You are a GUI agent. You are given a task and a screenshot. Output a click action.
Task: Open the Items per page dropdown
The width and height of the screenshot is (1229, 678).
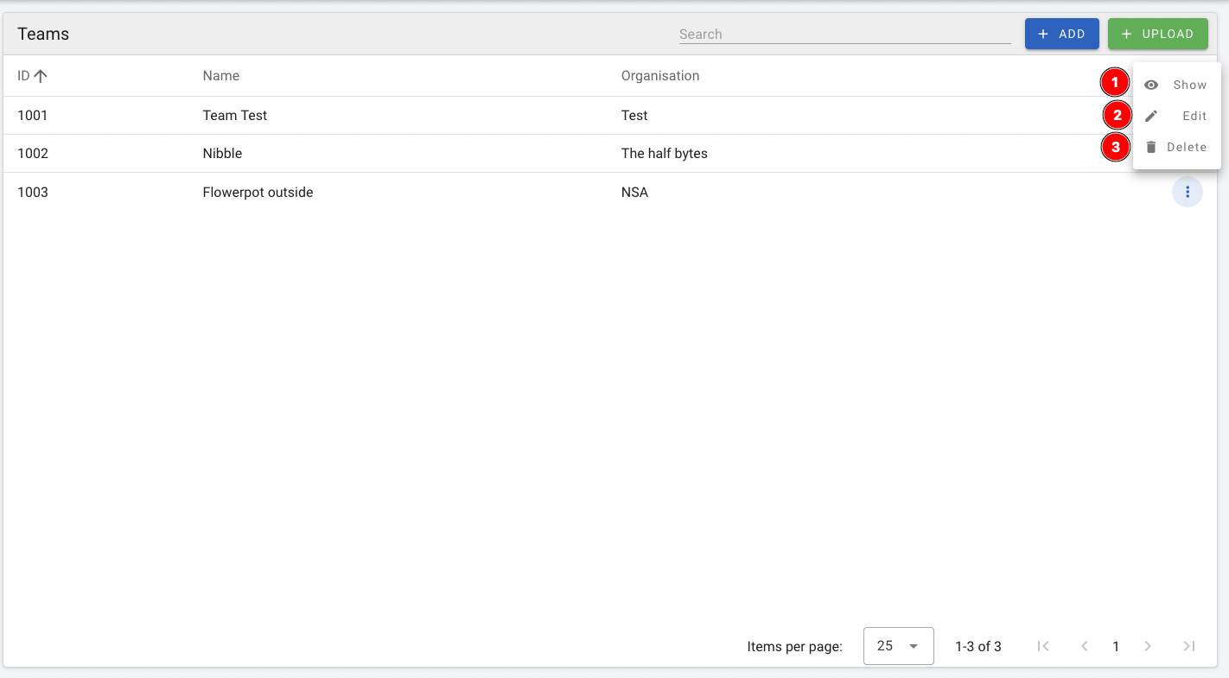click(x=898, y=646)
